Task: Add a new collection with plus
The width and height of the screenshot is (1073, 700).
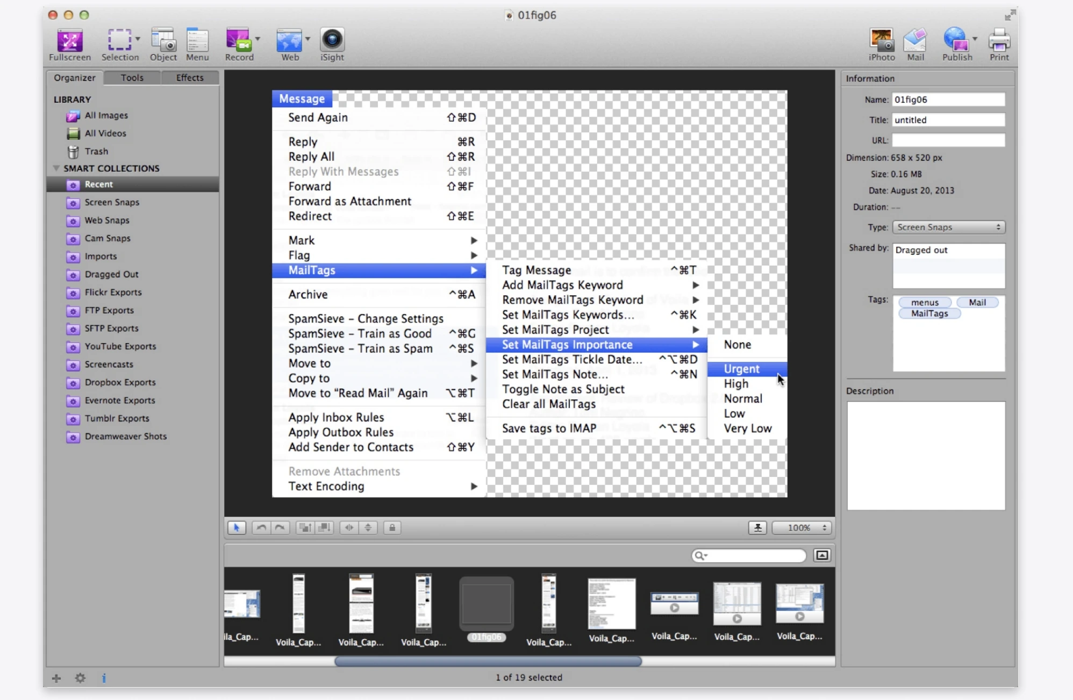Action: click(56, 678)
